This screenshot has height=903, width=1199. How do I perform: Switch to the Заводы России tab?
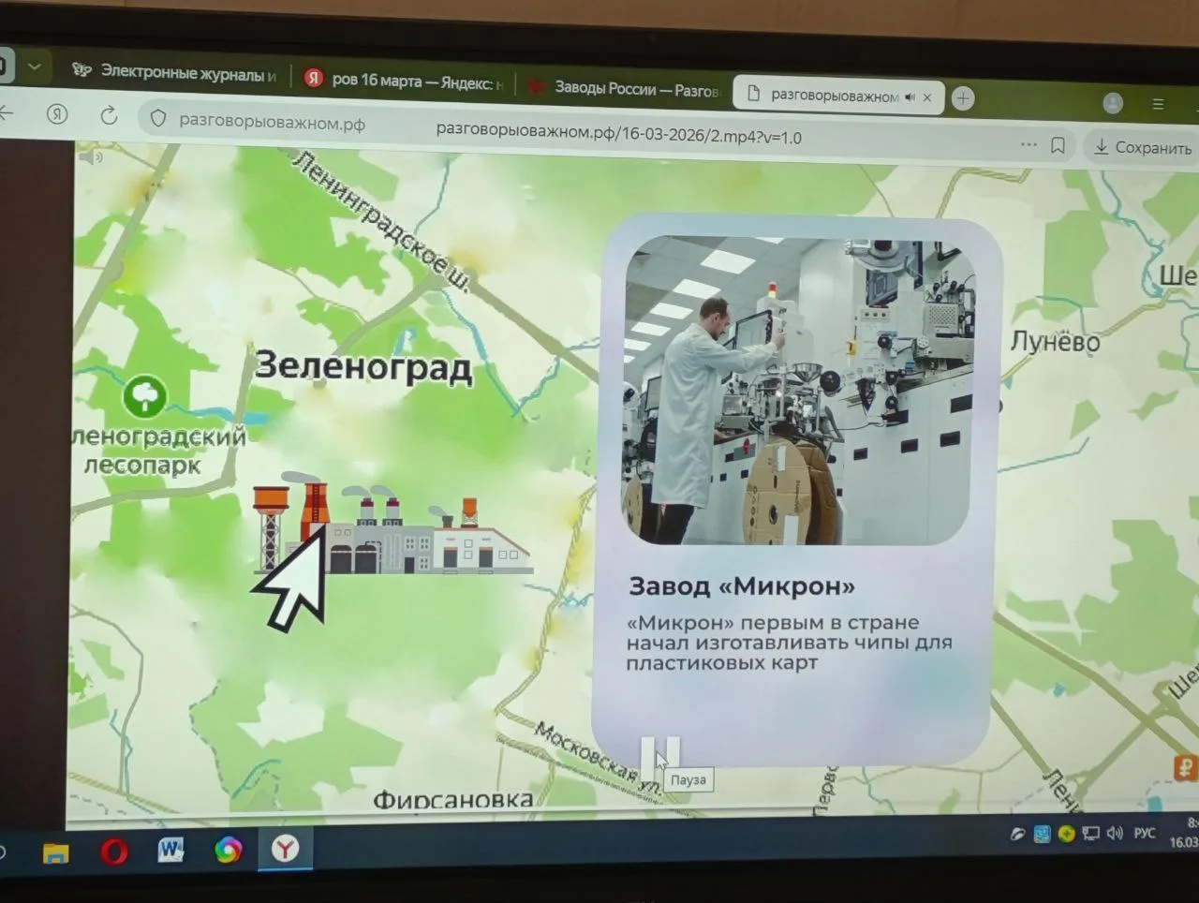click(624, 89)
